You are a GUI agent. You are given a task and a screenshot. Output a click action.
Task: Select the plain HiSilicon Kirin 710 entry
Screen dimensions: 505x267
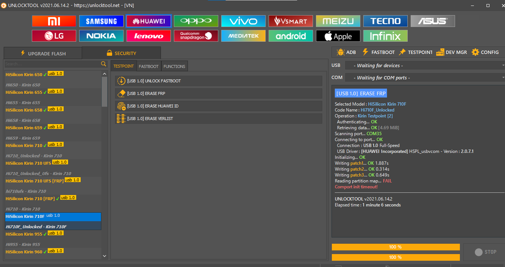click(x=53, y=146)
